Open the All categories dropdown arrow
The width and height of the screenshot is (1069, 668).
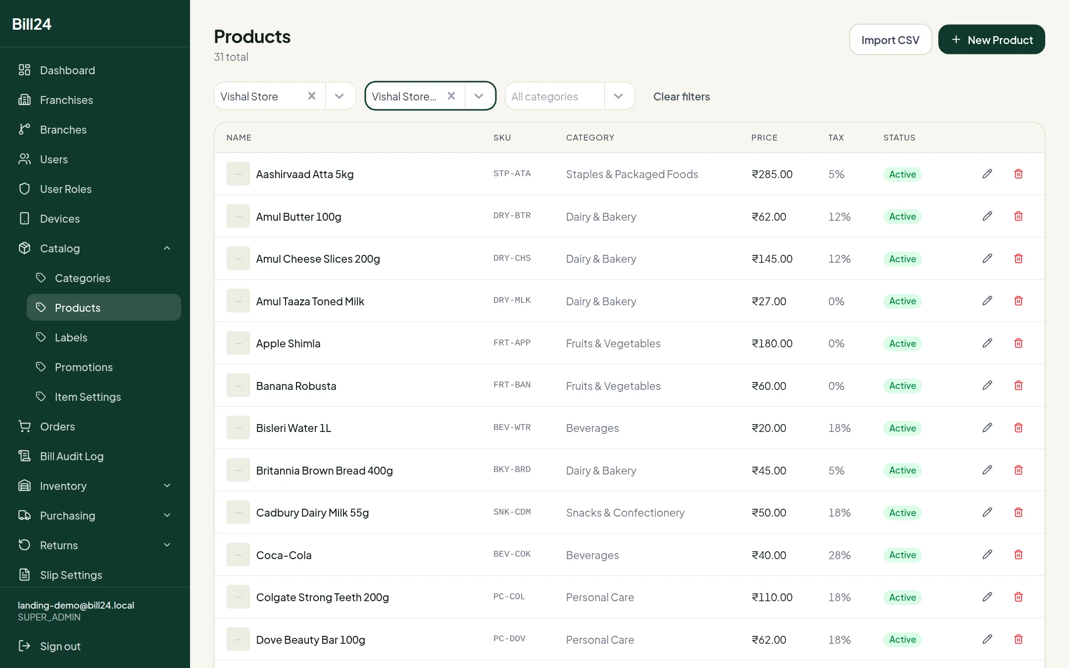tap(619, 96)
